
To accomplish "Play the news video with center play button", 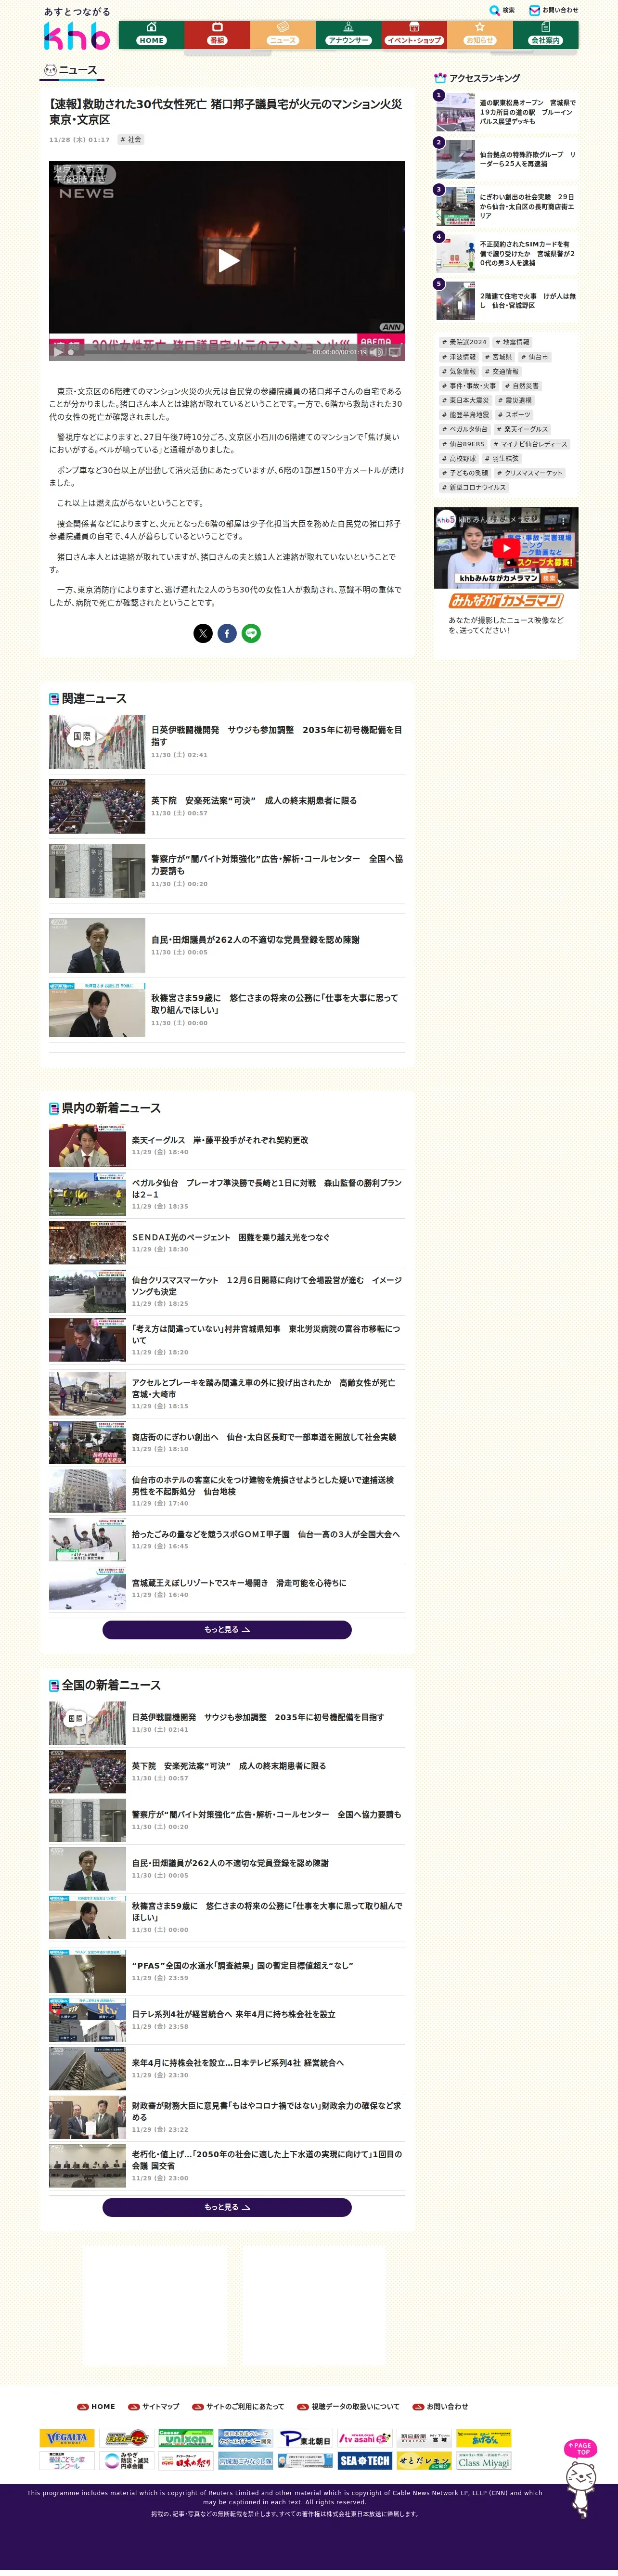I will pyautogui.click(x=228, y=260).
